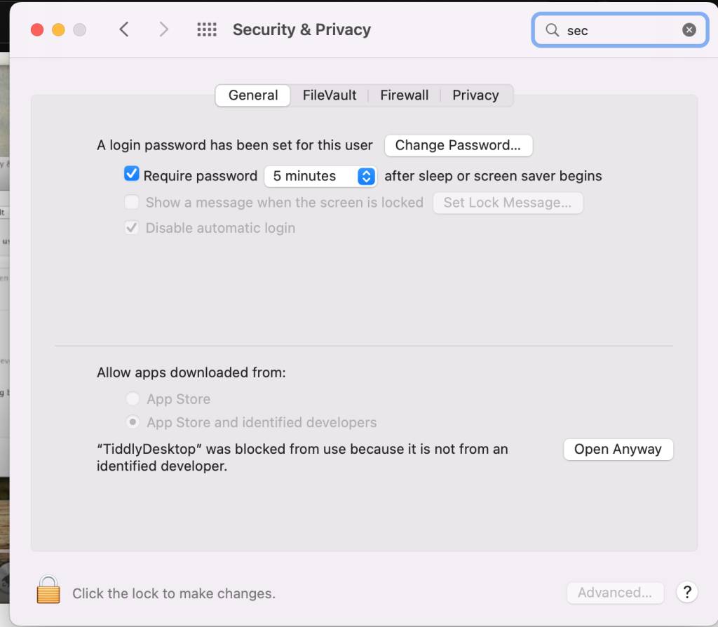
Task: Open the 5 minutes delay dropdown
Action: [320, 176]
